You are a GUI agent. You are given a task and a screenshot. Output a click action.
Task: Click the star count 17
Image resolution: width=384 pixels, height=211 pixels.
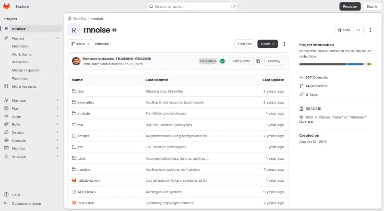point(358,30)
